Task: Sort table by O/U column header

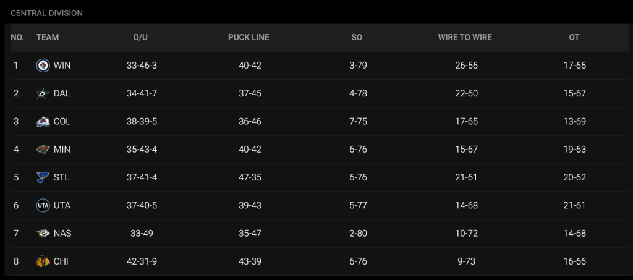Action: (141, 38)
